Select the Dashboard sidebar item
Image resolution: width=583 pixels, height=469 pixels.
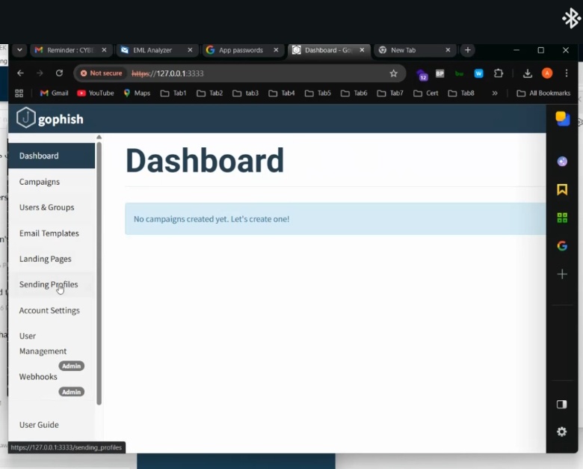point(52,156)
